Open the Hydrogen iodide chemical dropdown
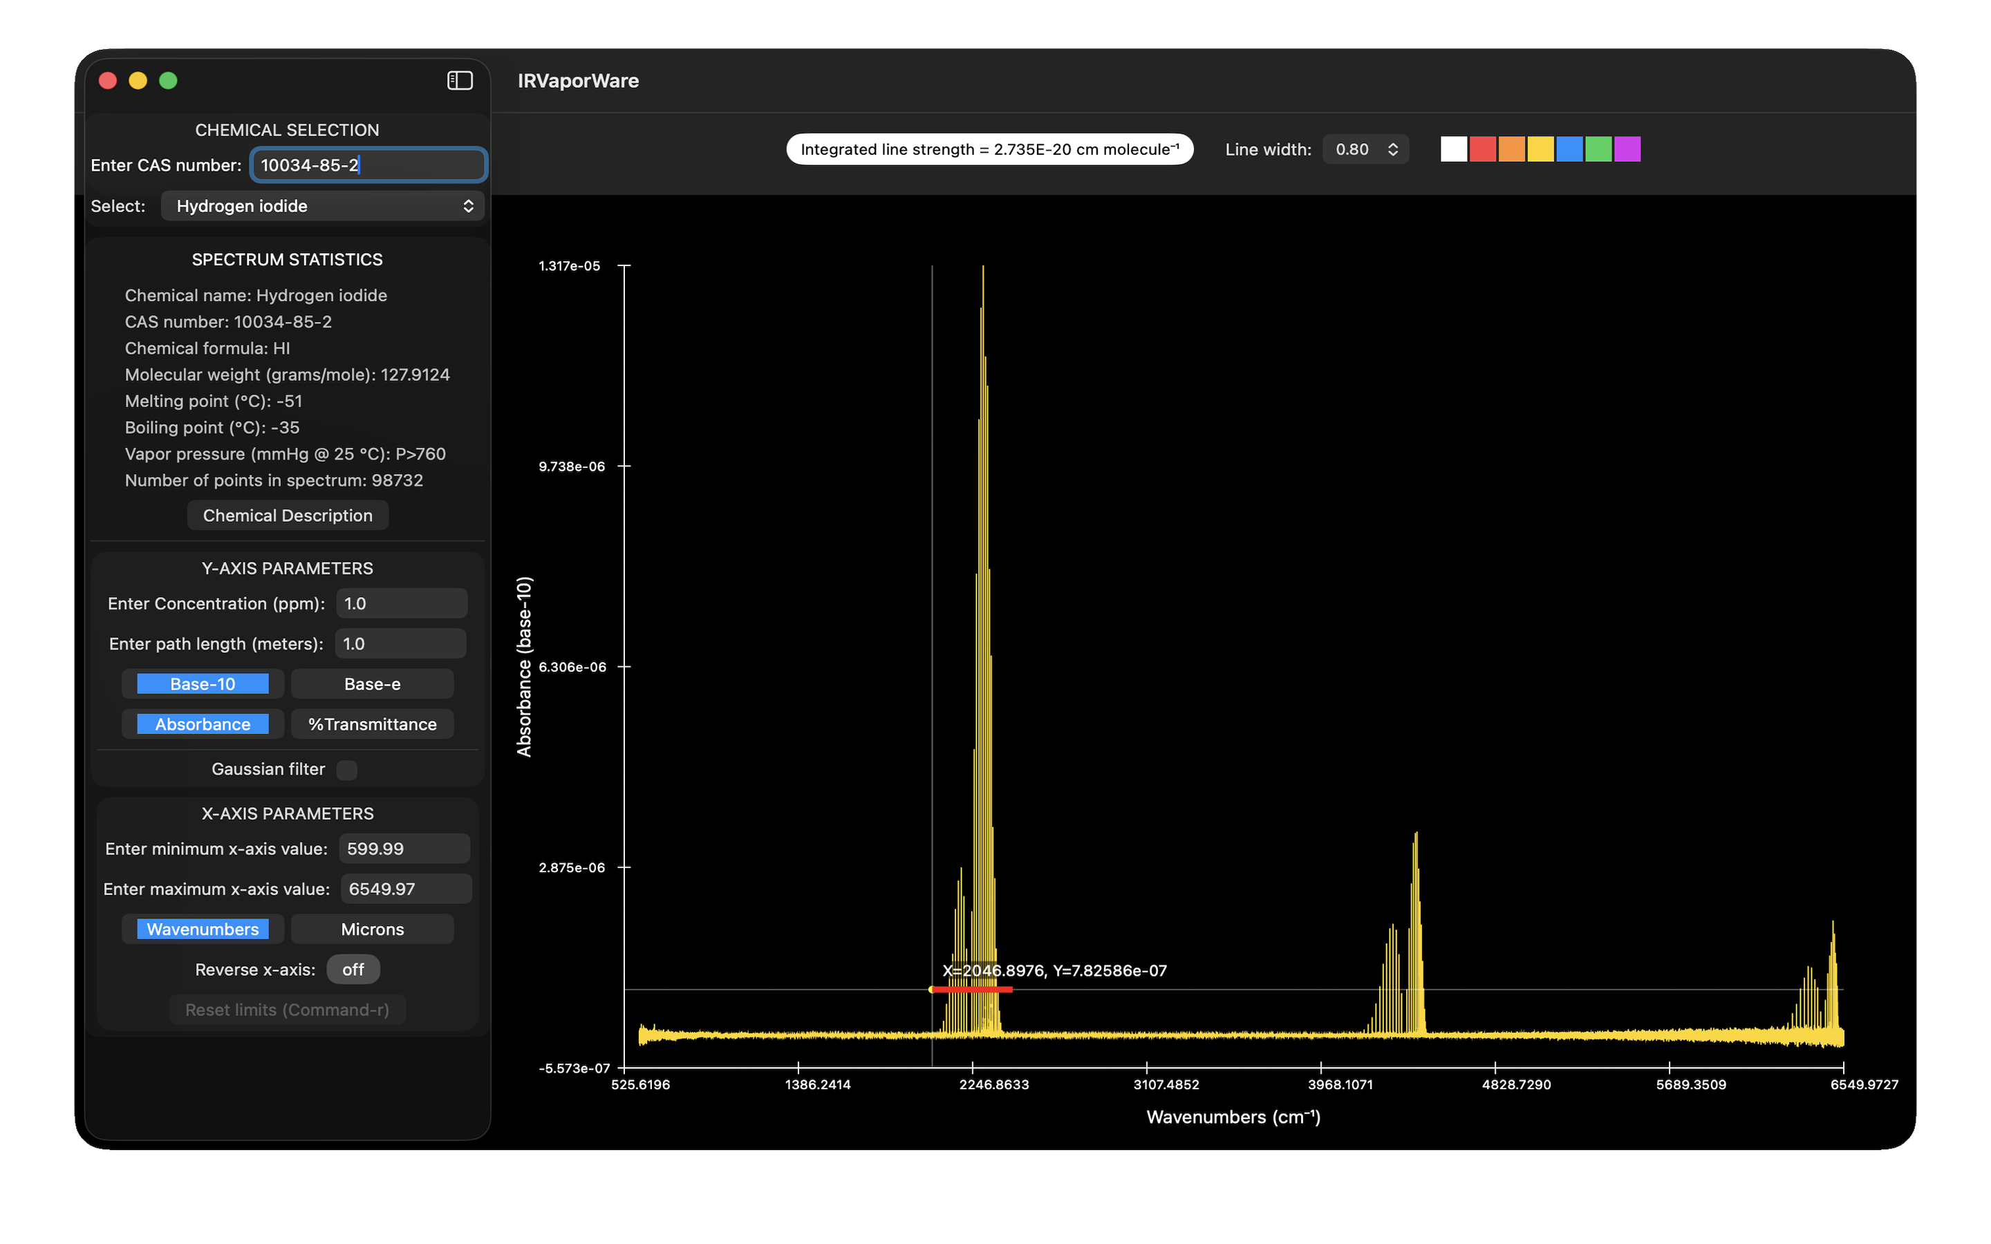Image resolution: width=1991 pixels, height=1244 pixels. pyautogui.click(x=323, y=206)
